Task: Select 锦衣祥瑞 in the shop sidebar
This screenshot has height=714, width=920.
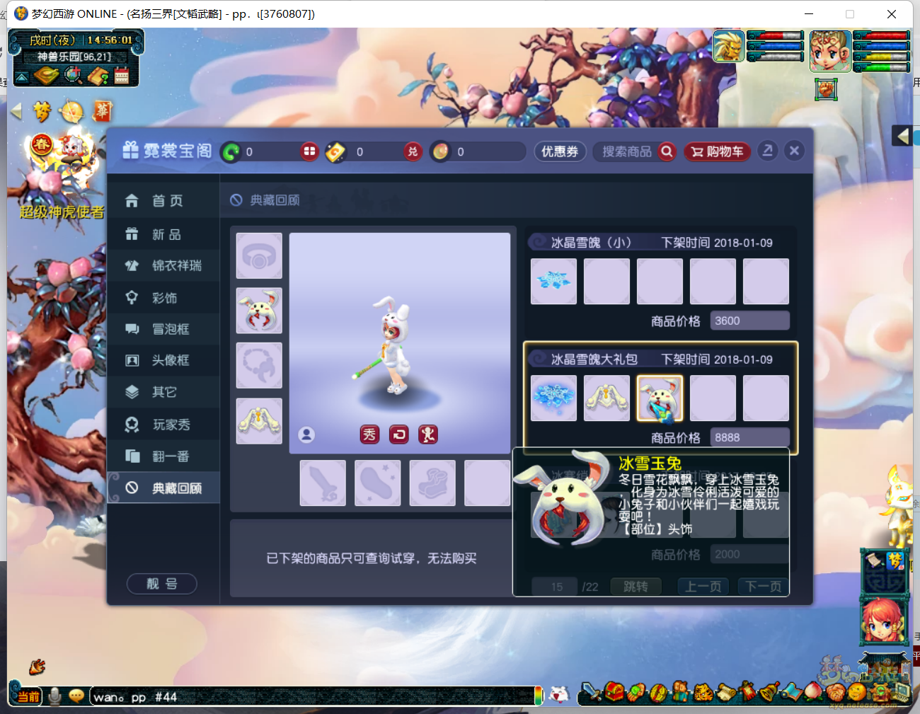Action: pos(163,265)
